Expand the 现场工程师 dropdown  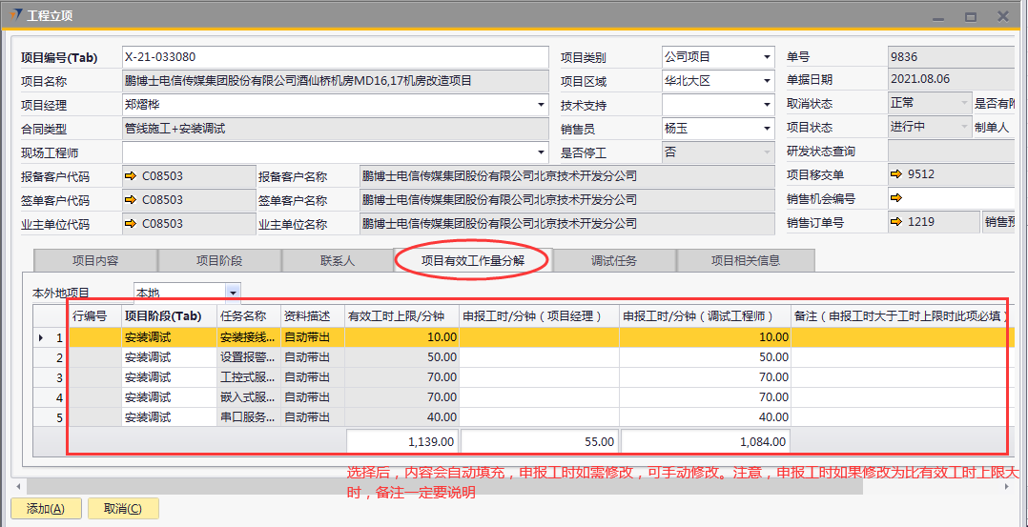(542, 152)
